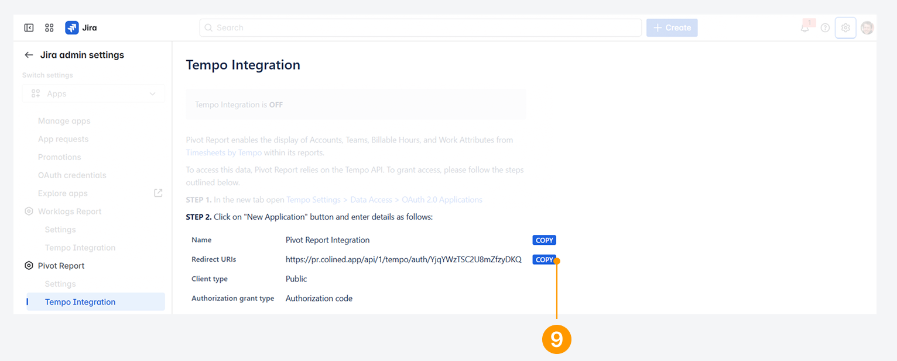Viewport: 897px width, 361px height.
Task: Open Explore apps in the sidebar
Action: point(63,193)
